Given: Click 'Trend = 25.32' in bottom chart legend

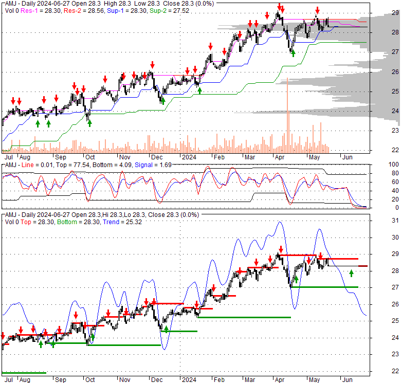Looking at the screenshot, I should click(x=122, y=222).
